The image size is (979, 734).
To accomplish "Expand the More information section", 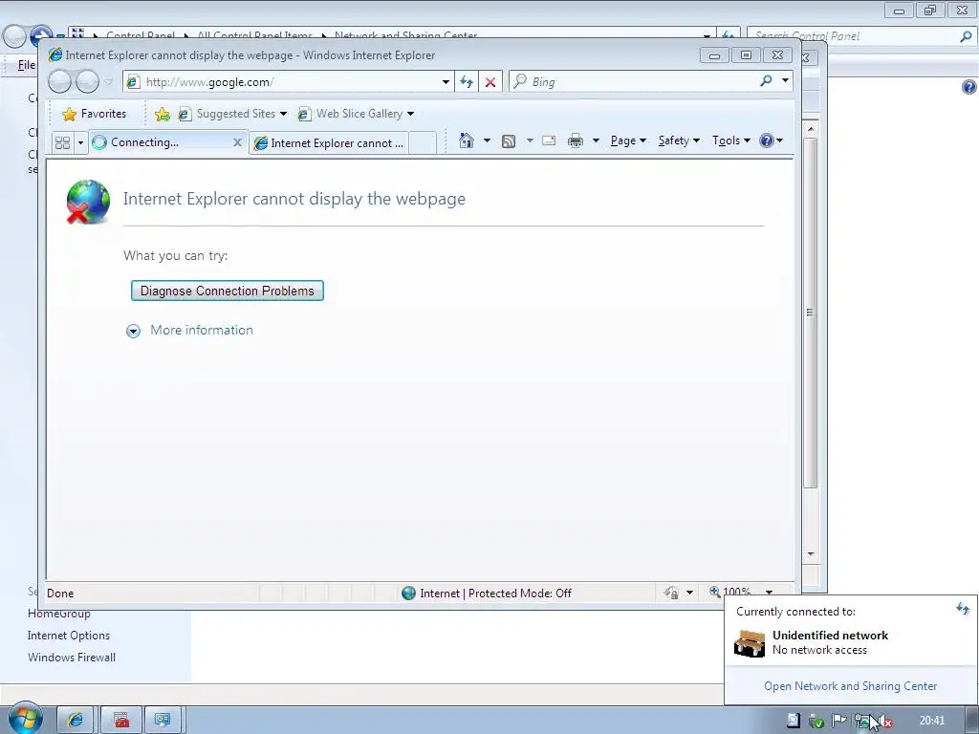I will [x=190, y=330].
